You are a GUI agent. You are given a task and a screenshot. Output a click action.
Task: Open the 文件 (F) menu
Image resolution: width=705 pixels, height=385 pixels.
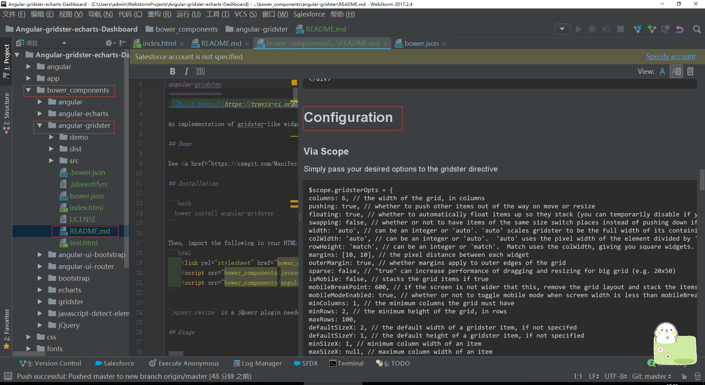point(14,14)
